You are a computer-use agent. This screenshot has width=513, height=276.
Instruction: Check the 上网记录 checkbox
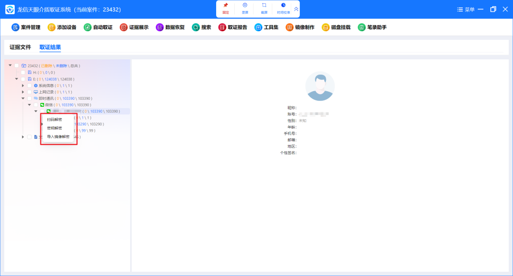coord(29,92)
